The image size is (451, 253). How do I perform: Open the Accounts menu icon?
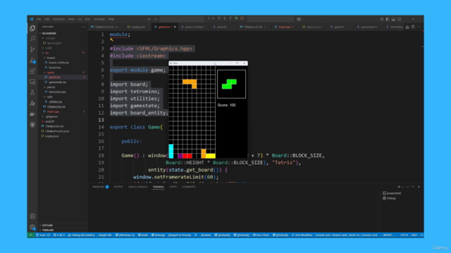[32, 216]
